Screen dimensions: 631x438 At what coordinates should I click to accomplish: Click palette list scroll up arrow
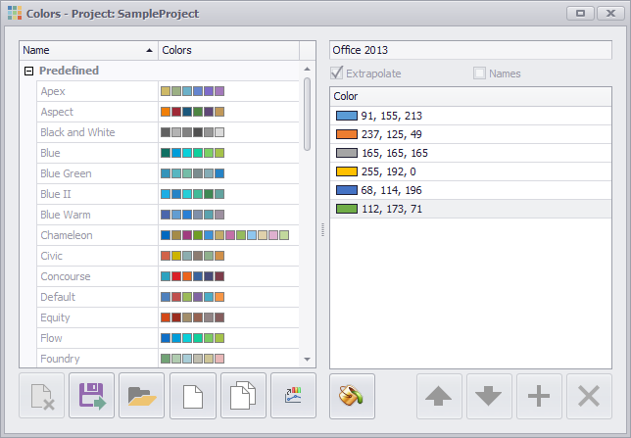coord(307,70)
